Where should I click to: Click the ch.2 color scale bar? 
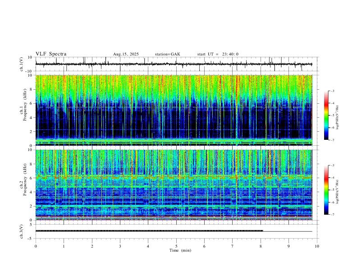326,190
